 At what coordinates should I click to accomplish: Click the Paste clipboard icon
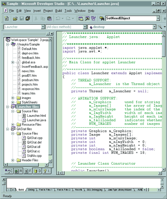(49, 18)
